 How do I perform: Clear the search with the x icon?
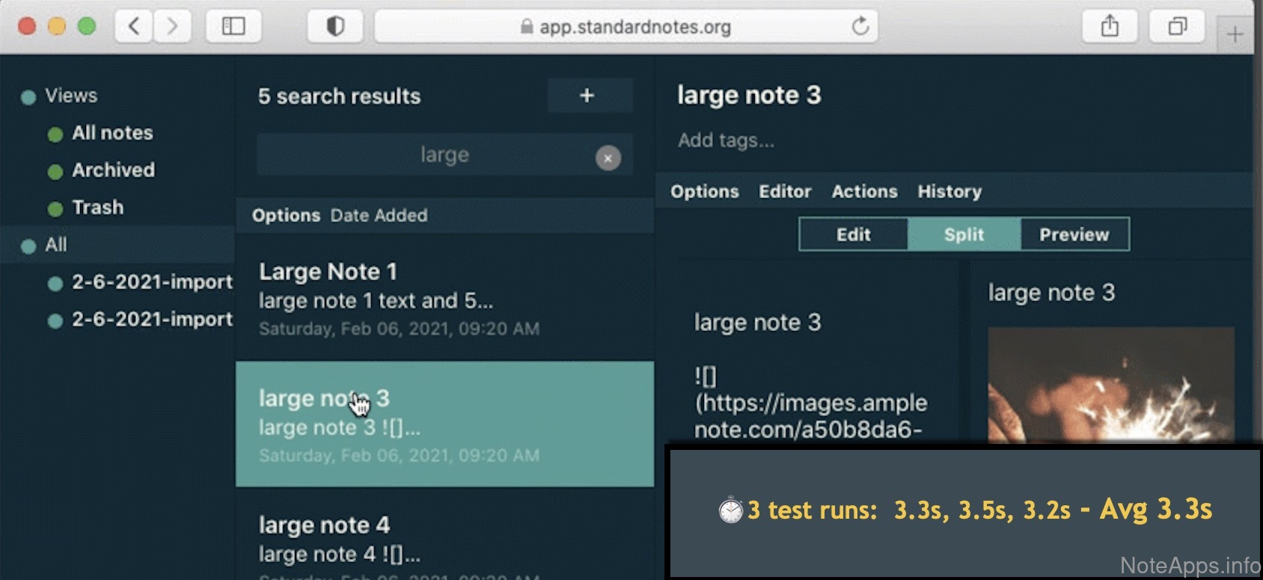tap(608, 158)
